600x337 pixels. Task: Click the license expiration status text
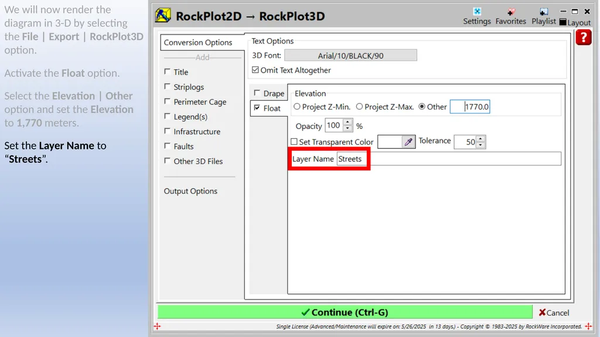[429, 326]
